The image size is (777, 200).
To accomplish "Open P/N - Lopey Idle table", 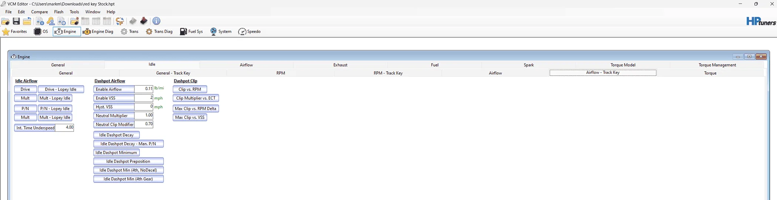I will 55,109.
